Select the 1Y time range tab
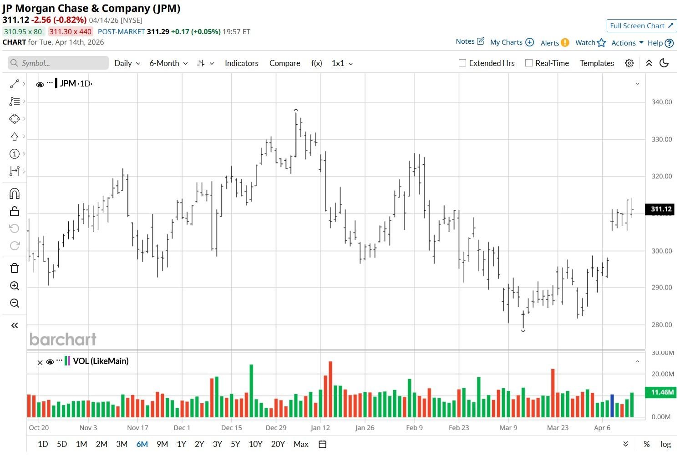Viewport: 680px width, 456px height. click(182, 444)
